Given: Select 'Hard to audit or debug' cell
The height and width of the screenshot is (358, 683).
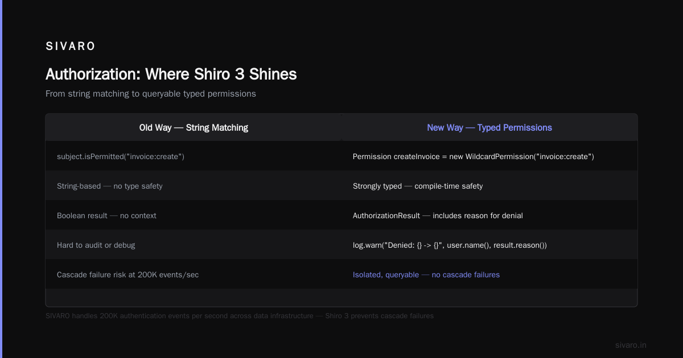Looking at the screenshot, I should (96, 245).
